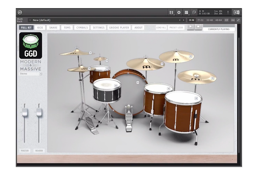Click the Master volume slider handle
This screenshot has height=174, width=259.
25,112
